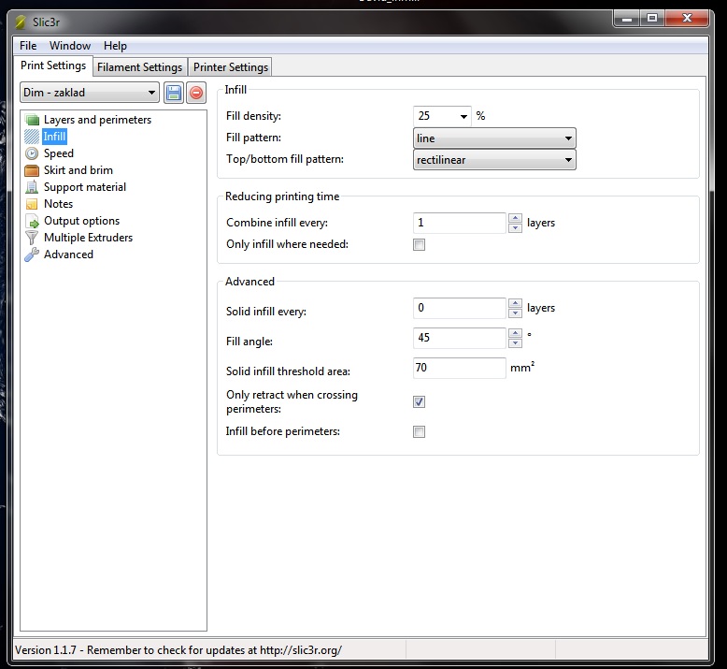727x669 pixels.
Task: Open the Notes page
Action: tap(58, 204)
